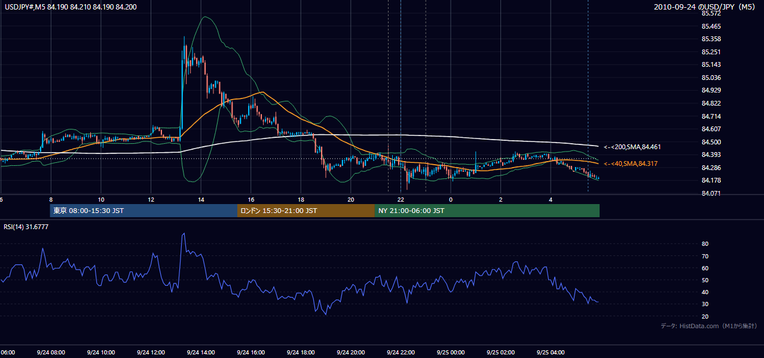Screen dimensions: 764x358
Task: Click the 9/24 18:00 bottom time label
Action: (301, 353)
